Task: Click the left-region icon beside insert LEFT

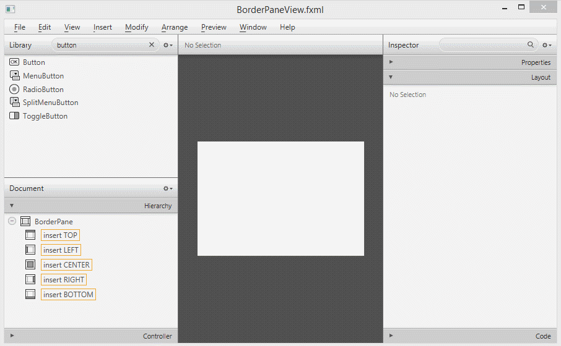Action: point(30,250)
